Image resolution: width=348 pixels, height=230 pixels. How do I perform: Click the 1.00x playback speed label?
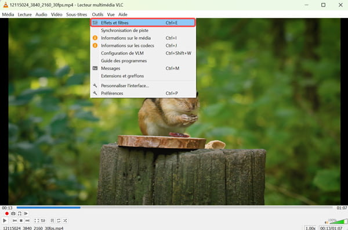(x=310, y=228)
